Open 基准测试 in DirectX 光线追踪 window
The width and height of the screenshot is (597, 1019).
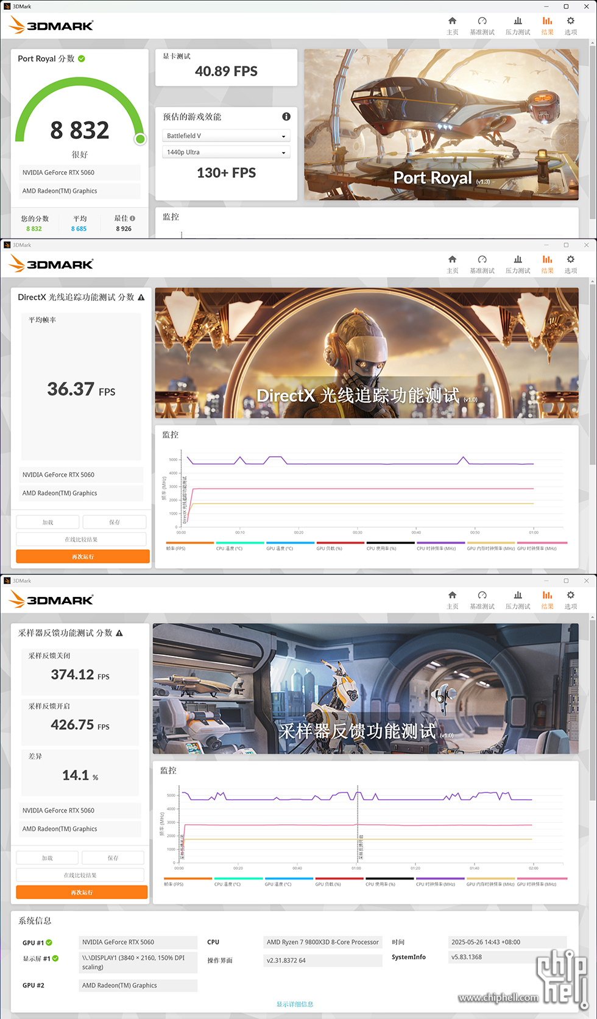point(482,264)
